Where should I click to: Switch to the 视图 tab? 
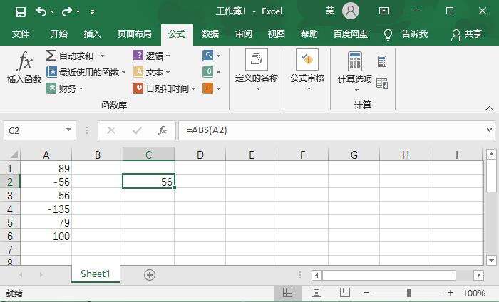click(277, 33)
